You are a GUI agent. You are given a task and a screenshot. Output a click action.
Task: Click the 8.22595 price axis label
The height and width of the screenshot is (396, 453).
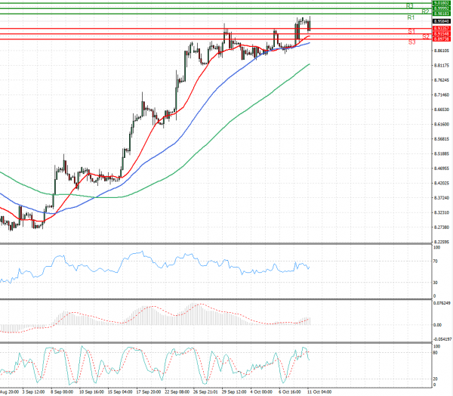click(x=442, y=242)
